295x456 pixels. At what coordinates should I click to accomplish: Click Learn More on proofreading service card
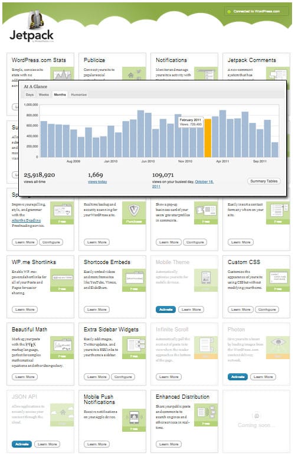click(25, 242)
